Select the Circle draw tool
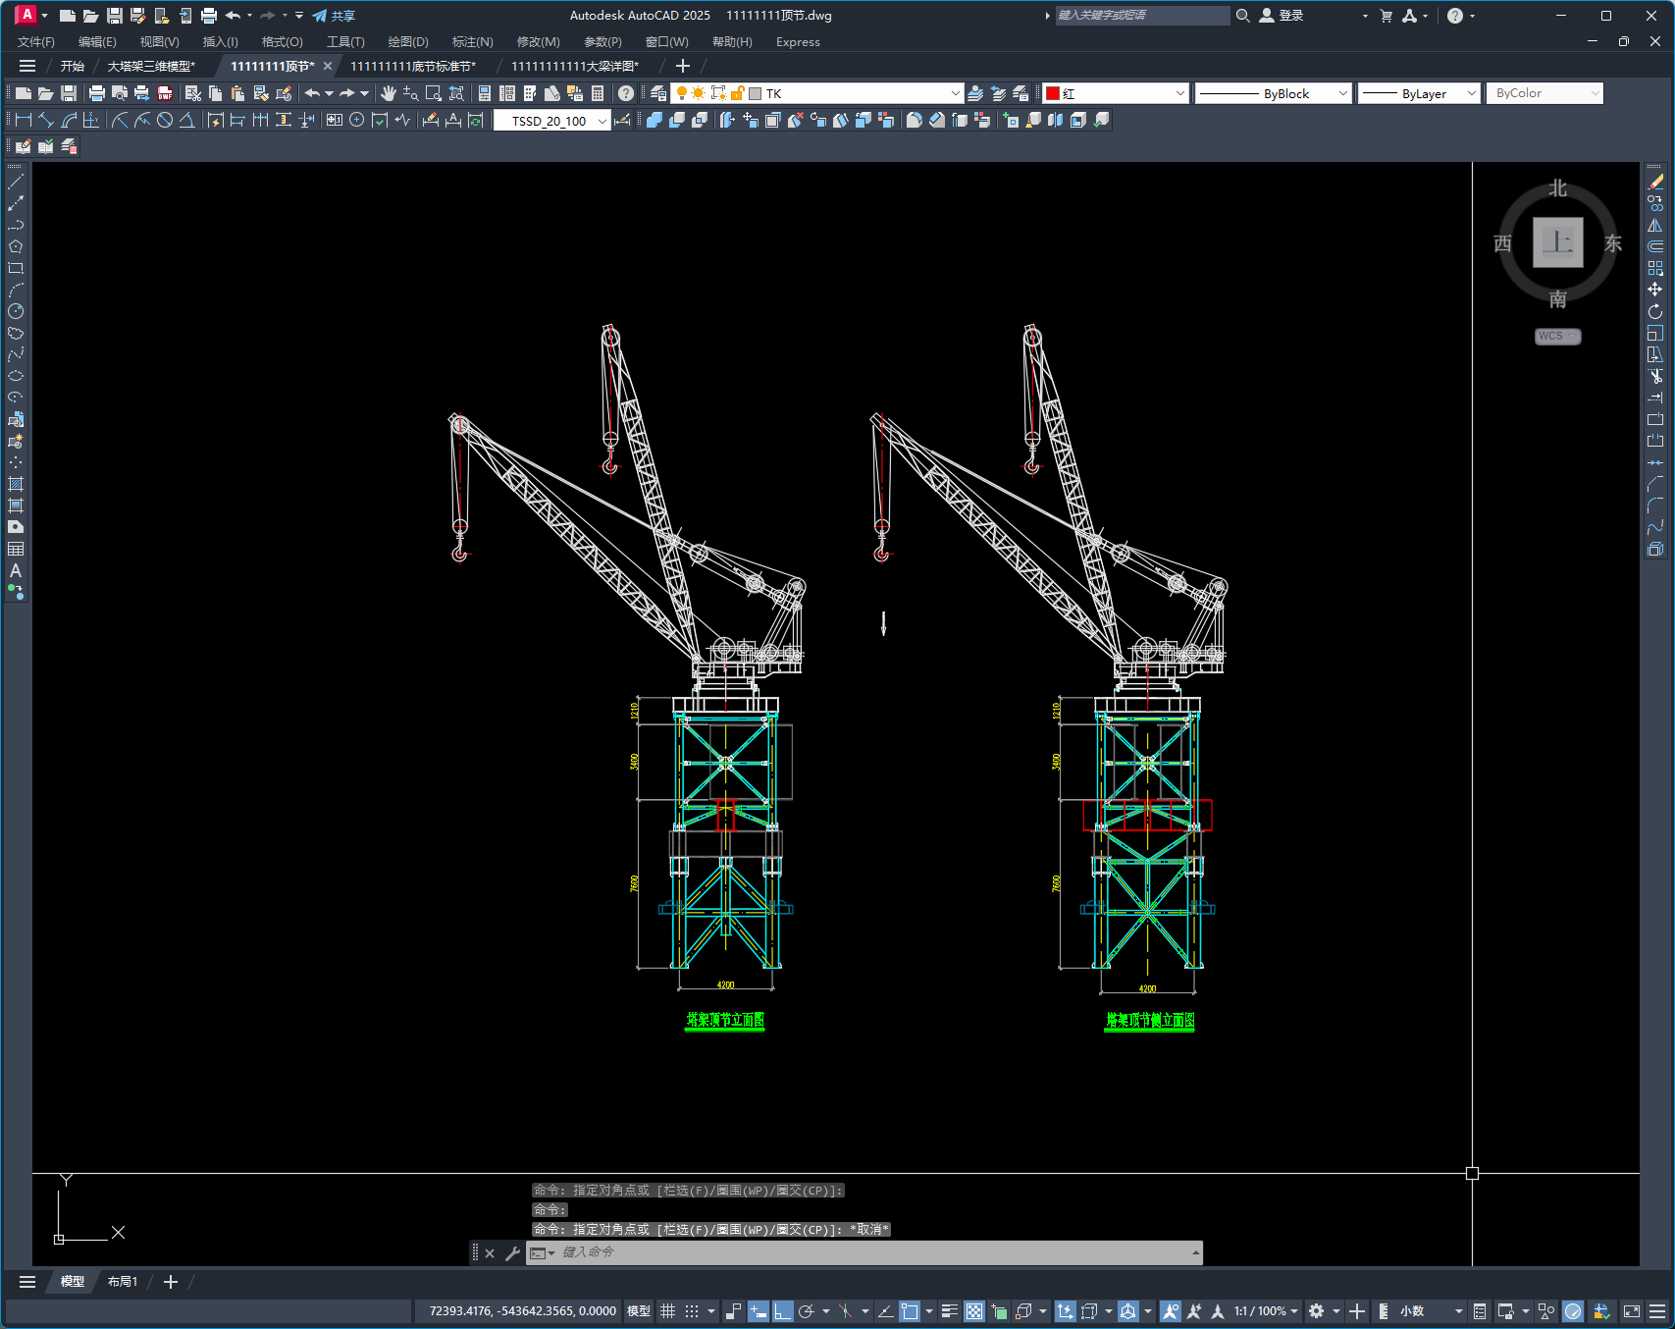 coord(16,311)
